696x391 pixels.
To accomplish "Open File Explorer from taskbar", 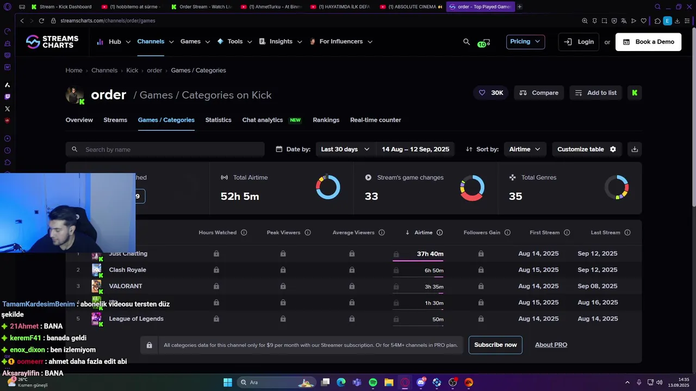I will tap(389, 382).
